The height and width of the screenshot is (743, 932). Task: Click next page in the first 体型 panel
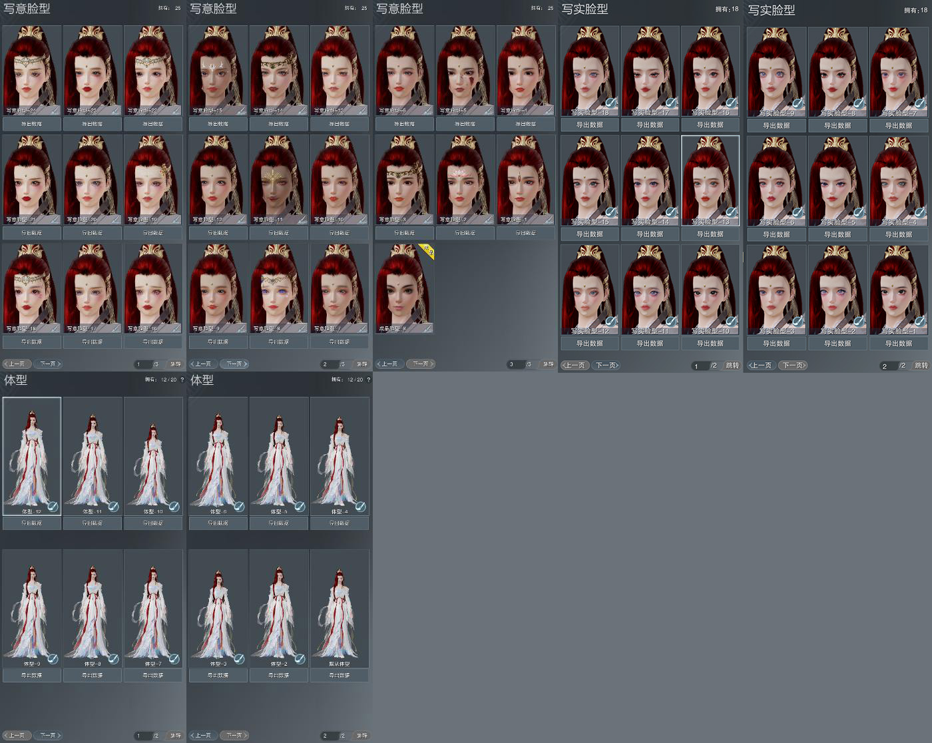tap(49, 736)
